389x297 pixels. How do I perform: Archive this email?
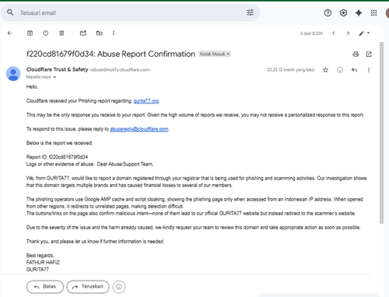(30, 33)
